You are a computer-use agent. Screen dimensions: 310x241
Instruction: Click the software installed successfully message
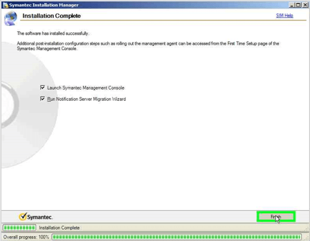(x=53, y=33)
